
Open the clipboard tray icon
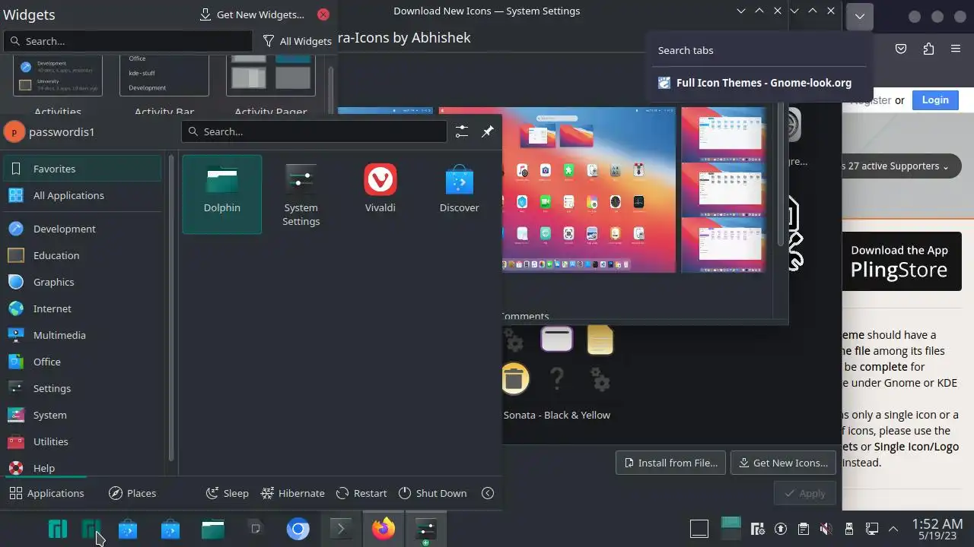pyautogui.click(x=804, y=529)
